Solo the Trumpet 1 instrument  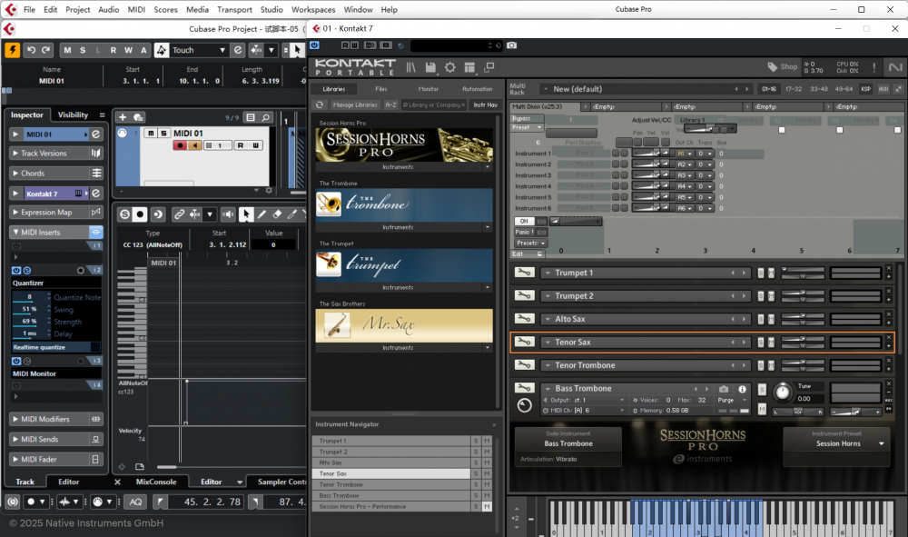[x=761, y=273]
